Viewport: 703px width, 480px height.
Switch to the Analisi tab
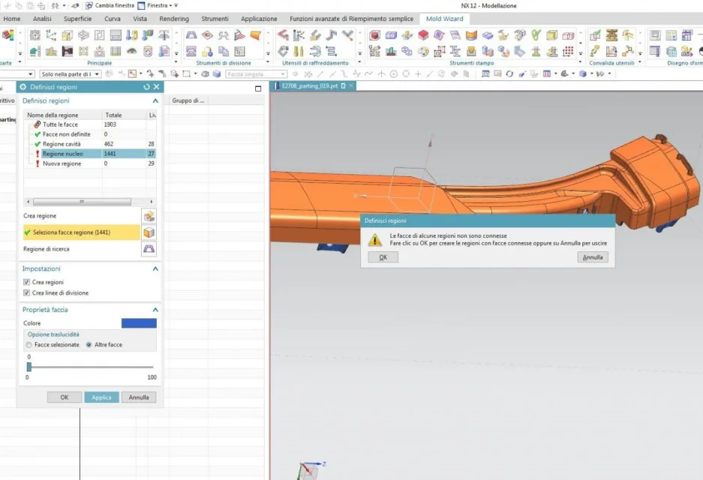[42, 19]
